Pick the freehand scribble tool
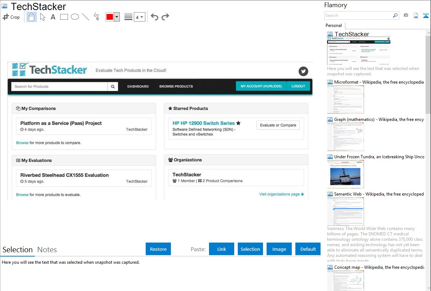This screenshot has height=291, width=431. tap(96, 17)
